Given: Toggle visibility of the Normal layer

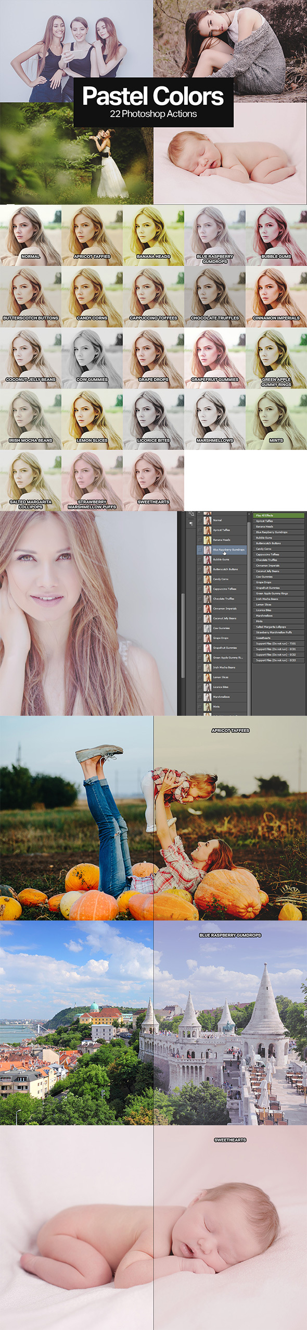Looking at the screenshot, I should [200, 520].
